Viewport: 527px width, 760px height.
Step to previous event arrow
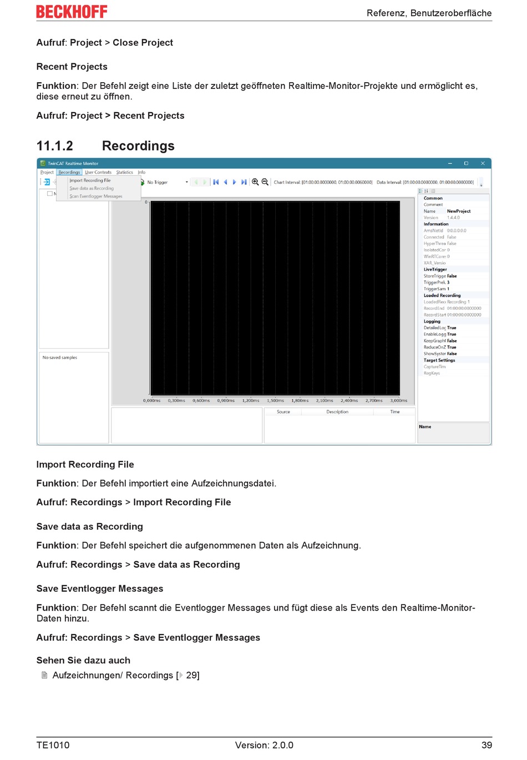click(x=225, y=182)
